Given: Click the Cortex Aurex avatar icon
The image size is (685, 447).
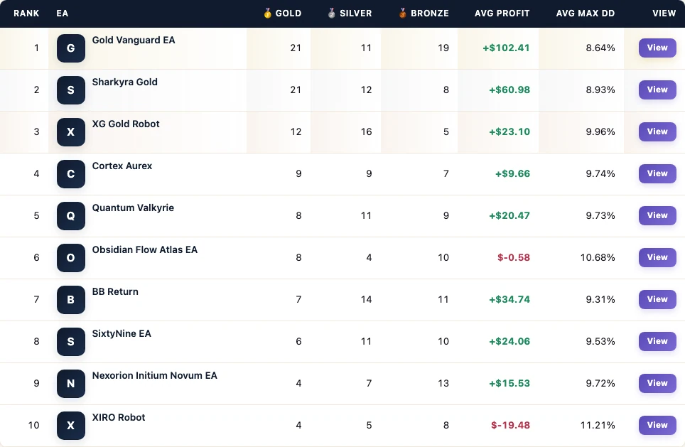Looking at the screenshot, I should tap(71, 174).
